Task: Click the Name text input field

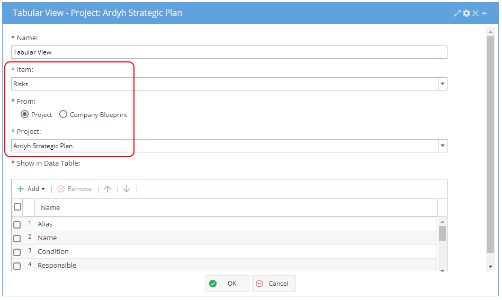Action: point(229,52)
